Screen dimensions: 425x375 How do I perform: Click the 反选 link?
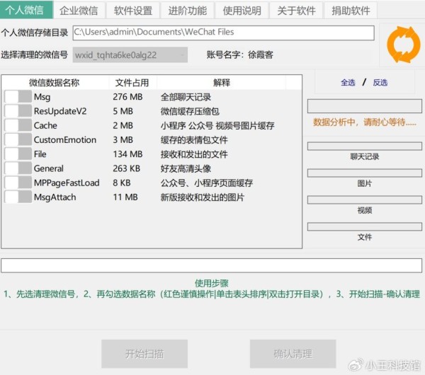click(380, 82)
